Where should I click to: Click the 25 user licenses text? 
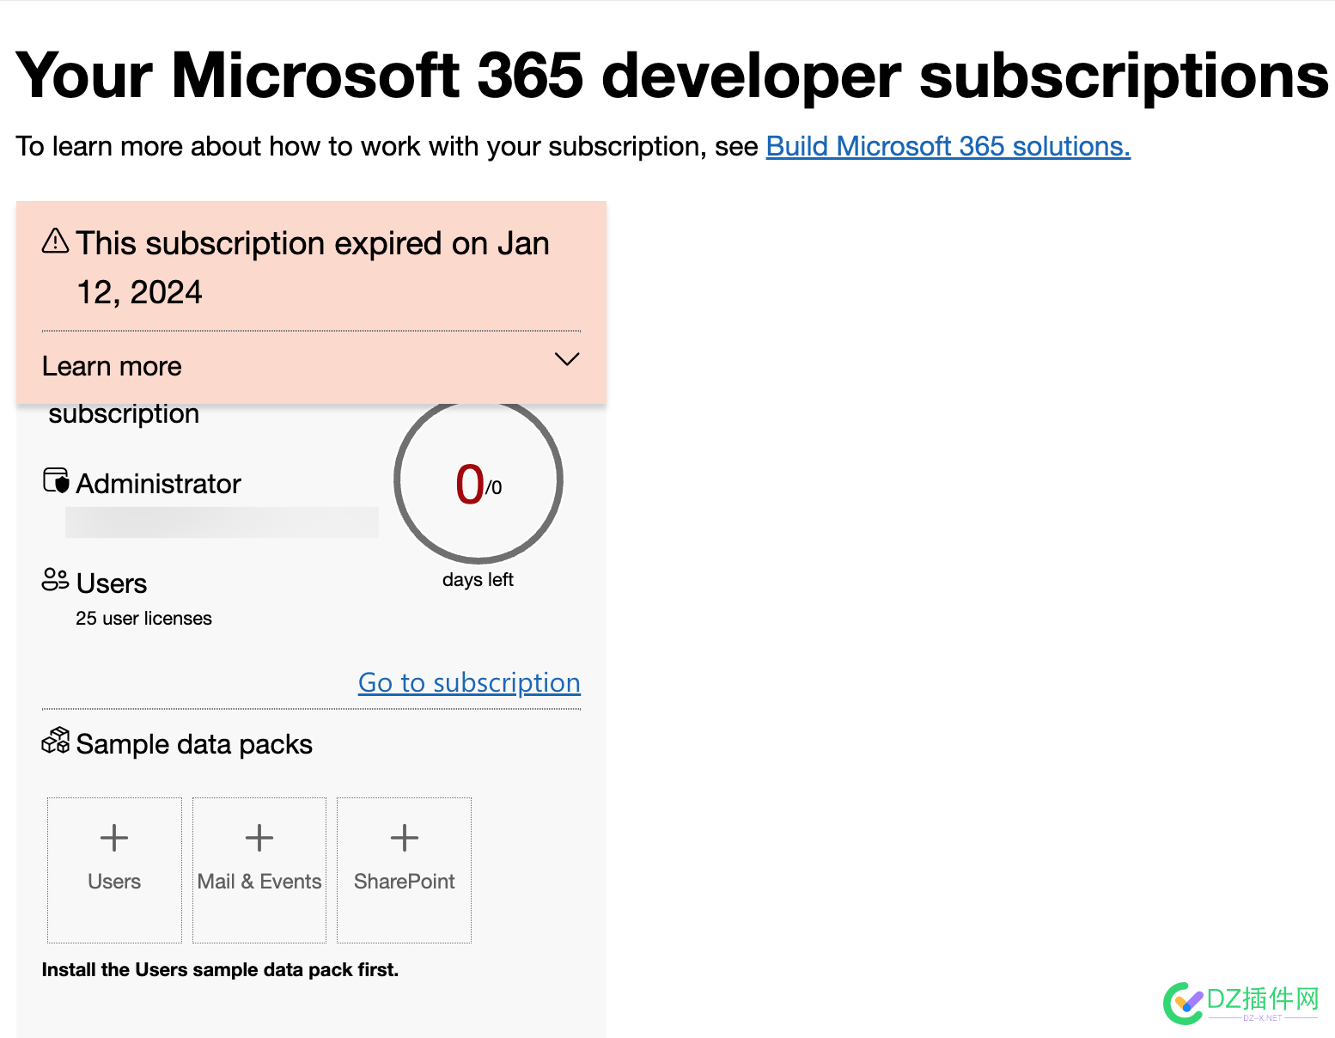[143, 619]
